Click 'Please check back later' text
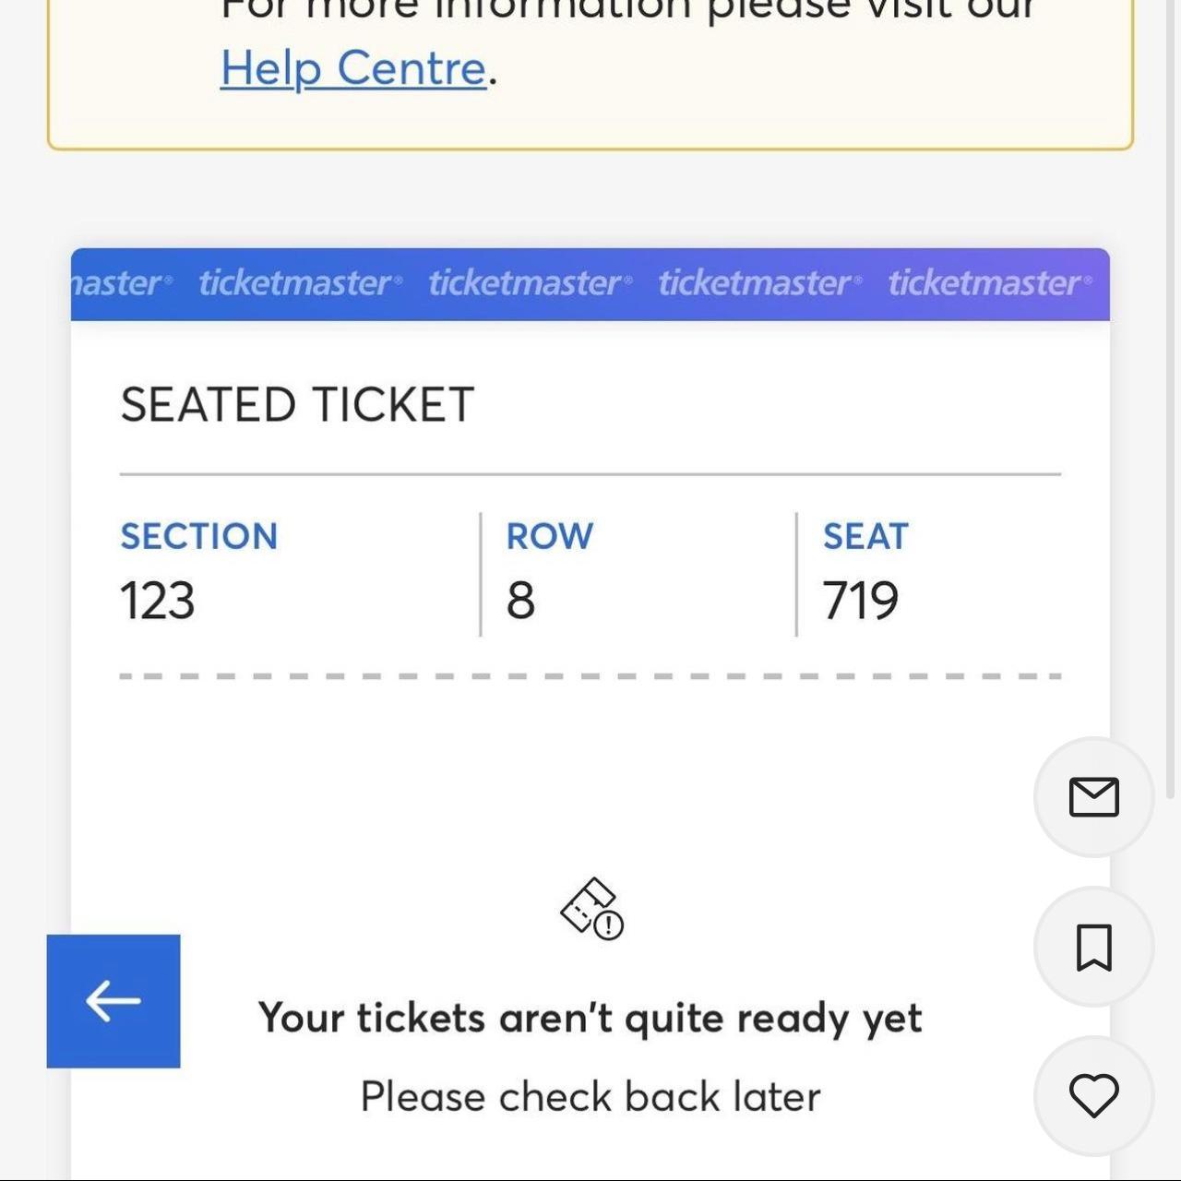This screenshot has width=1181, height=1181. pyautogui.click(x=590, y=1096)
